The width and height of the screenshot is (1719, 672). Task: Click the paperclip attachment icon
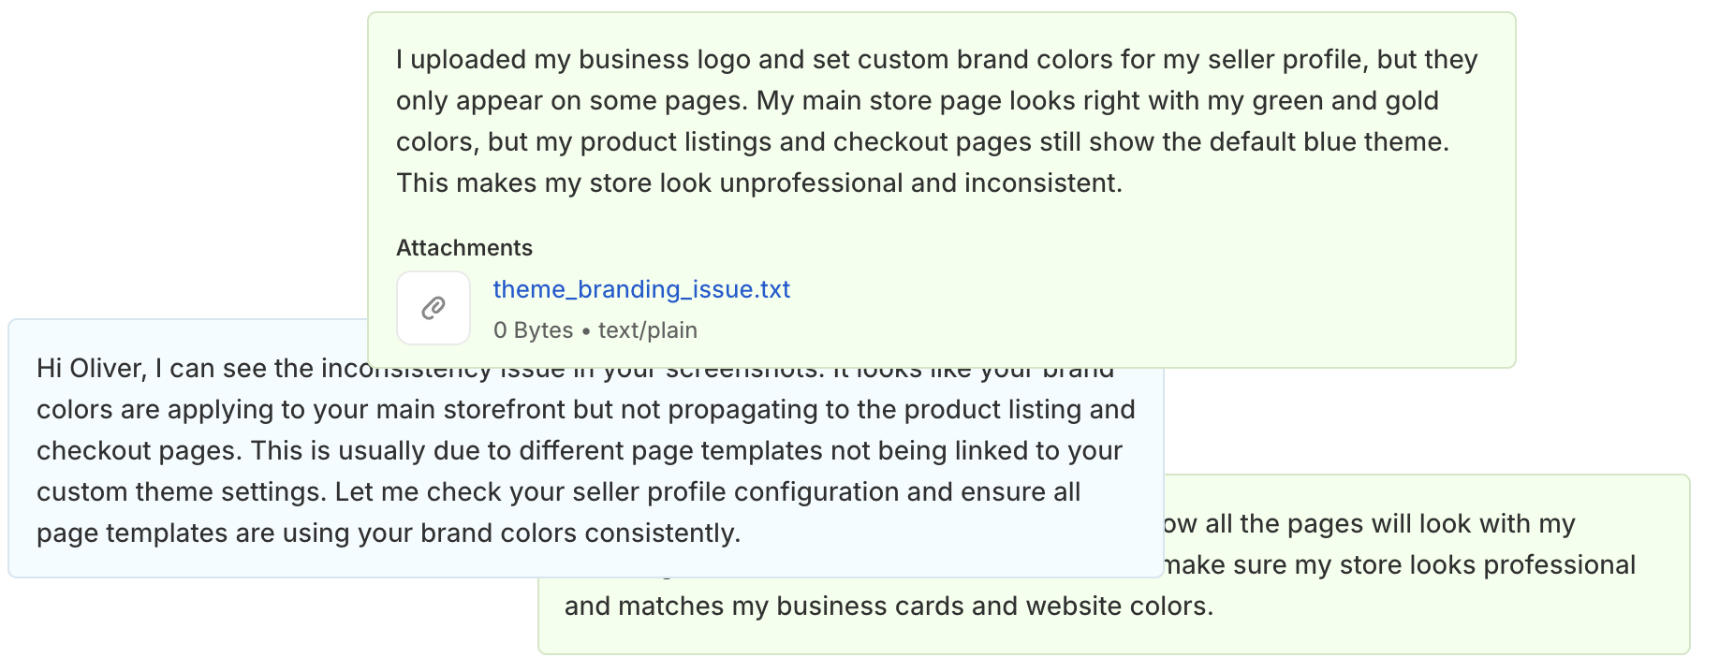pyautogui.click(x=433, y=308)
